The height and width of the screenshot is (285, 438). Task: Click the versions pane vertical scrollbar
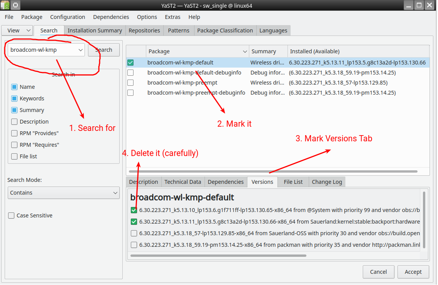point(424,220)
